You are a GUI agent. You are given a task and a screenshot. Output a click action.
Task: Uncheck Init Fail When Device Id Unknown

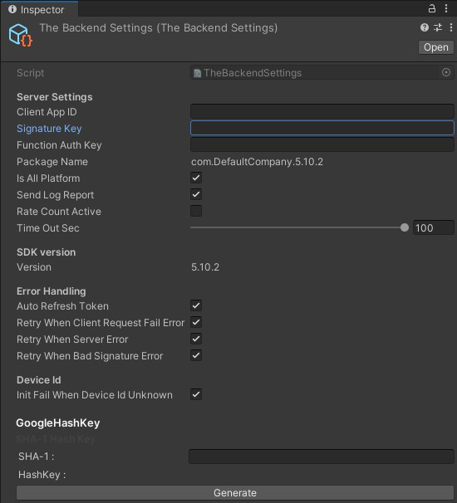pos(196,394)
